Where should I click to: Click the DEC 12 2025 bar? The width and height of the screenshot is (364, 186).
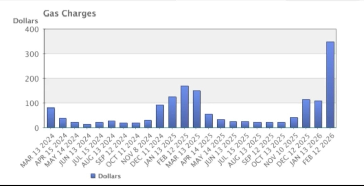pyautogui.click(x=306, y=114)
